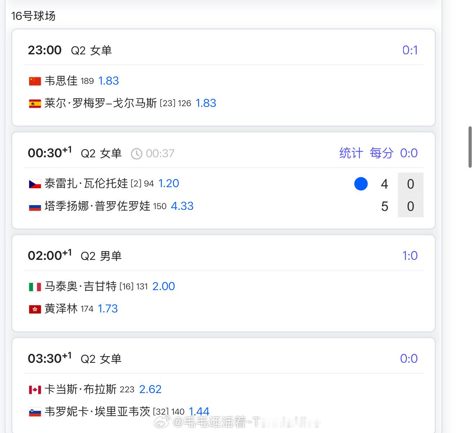This screenshot has width=475, height=433.
Task: Click the Spain flag beside 莱尔·罗梅罗
Action: tap(35, 104)
